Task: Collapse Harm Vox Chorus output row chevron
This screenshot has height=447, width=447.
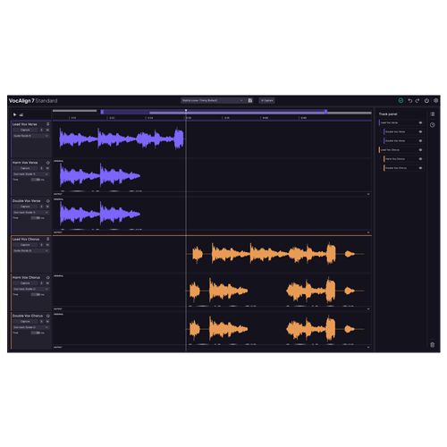Action: point(368,309)
